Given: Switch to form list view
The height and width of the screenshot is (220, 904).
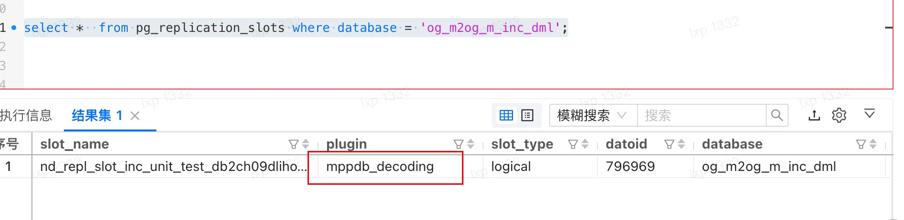Looking at the screenshot, I should 527,115.
